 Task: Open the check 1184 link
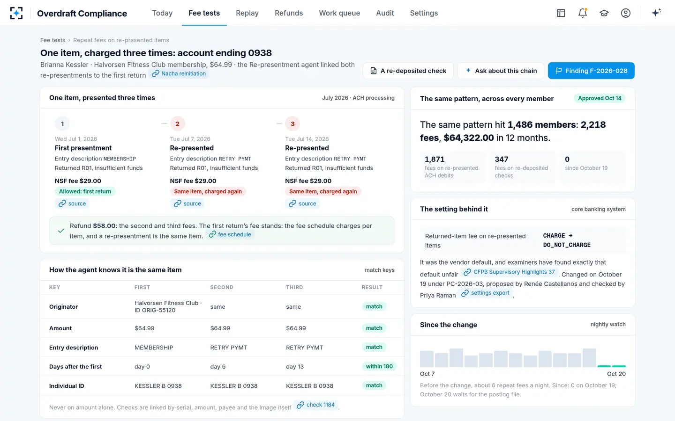pyautogui.click(x=316, y=405)
